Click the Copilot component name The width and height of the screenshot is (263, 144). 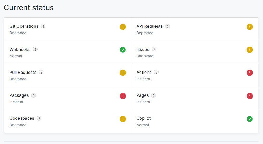pyautogui.click(x=144, y=118)
